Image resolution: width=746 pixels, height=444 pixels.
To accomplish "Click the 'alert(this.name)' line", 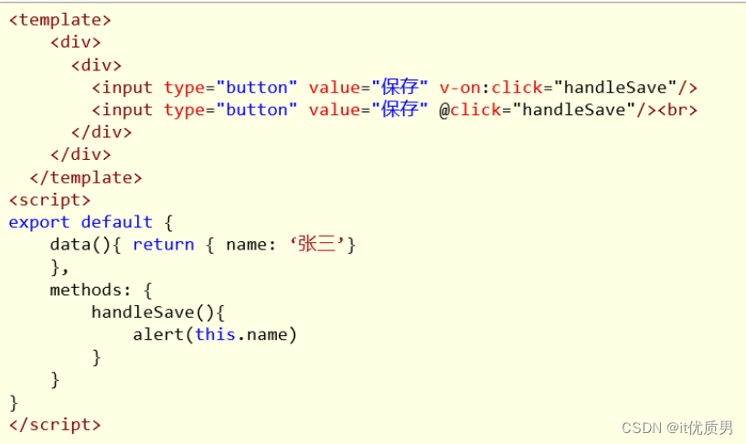I will tap(215, 334).
